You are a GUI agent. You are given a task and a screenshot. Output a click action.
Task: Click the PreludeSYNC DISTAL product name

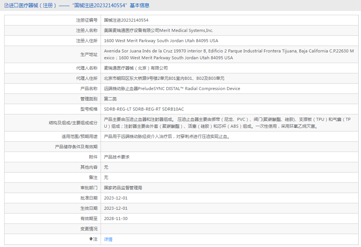[172, 89]
